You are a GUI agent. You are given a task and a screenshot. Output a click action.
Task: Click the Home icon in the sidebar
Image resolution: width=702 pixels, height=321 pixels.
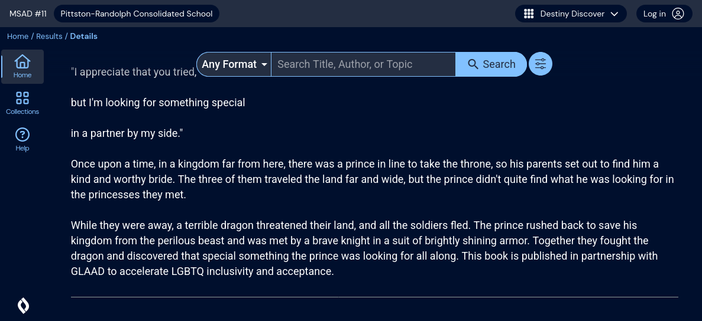pos(22,62)
